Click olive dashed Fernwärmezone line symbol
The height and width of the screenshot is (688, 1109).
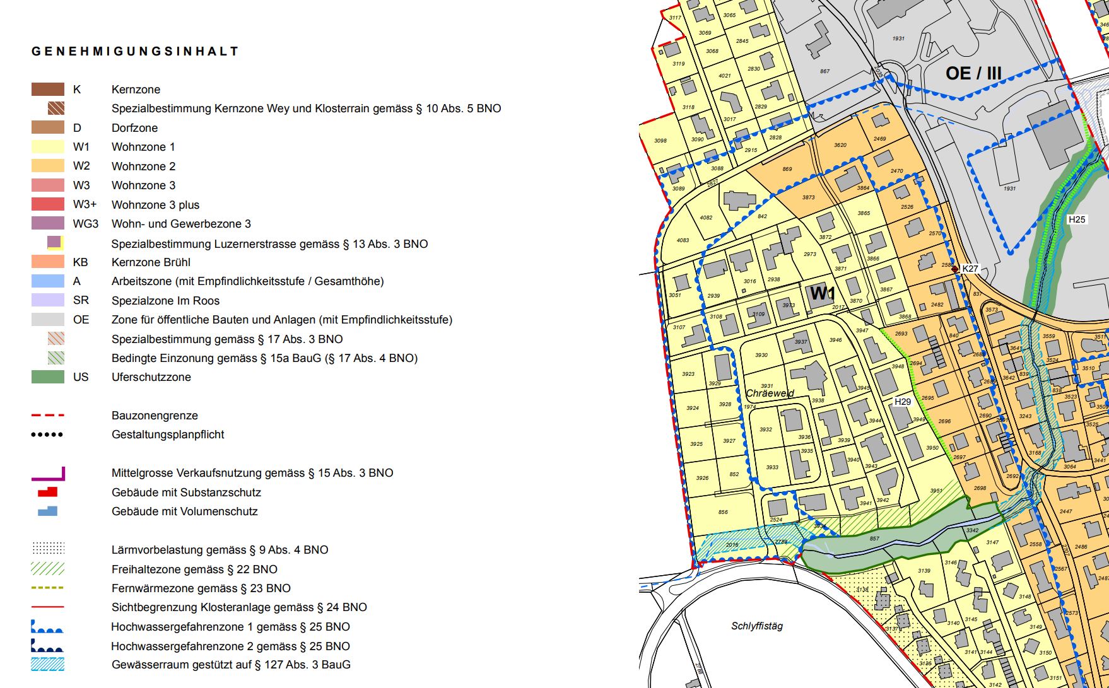[48, 588]
